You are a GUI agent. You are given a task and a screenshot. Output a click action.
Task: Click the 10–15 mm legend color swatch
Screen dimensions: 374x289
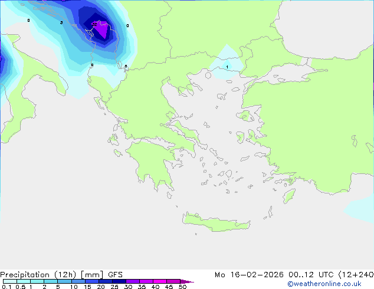coord(78,281)
